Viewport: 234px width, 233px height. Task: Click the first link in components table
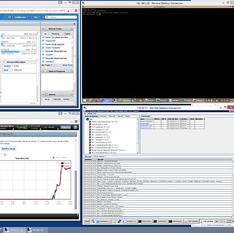pyautogui.click(x=147, y=121)
